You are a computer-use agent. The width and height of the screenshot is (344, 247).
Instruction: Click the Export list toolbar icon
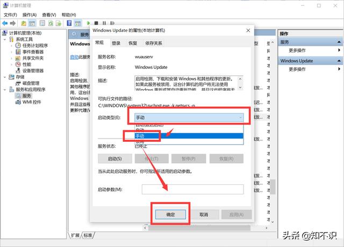(x=59, y=23)
